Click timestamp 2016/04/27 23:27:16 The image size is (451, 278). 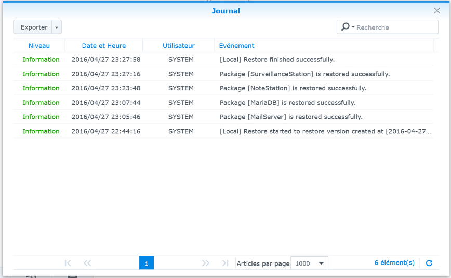pos(106,74)
